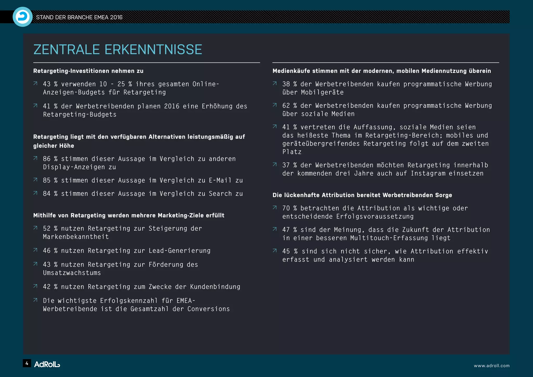
Task: Click arrow bullet beside '43 % verwenden 10 - 25 %'
Action: click(35, 84)
